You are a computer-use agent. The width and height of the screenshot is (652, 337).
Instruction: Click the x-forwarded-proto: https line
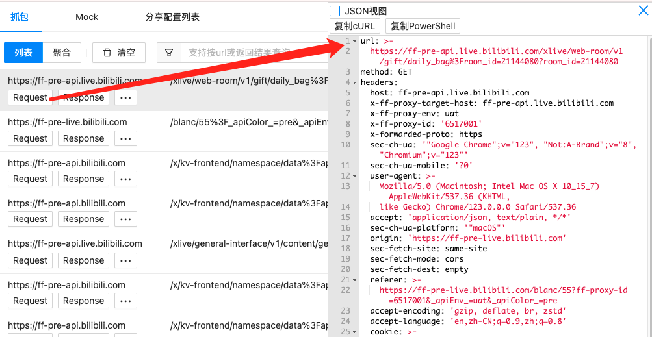[426, 134]
